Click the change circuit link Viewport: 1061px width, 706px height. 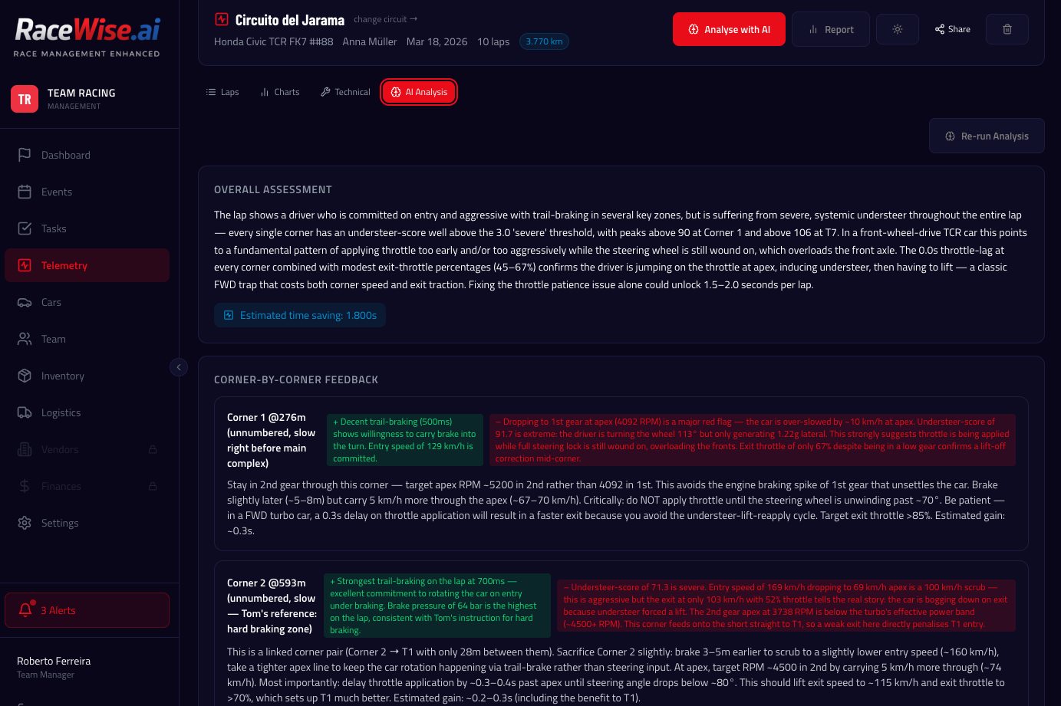tap(385, 19)
